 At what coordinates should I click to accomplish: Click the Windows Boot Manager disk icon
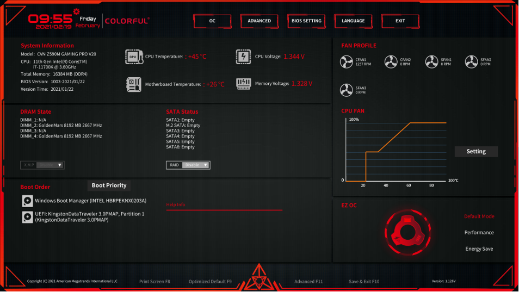point(27,201)
